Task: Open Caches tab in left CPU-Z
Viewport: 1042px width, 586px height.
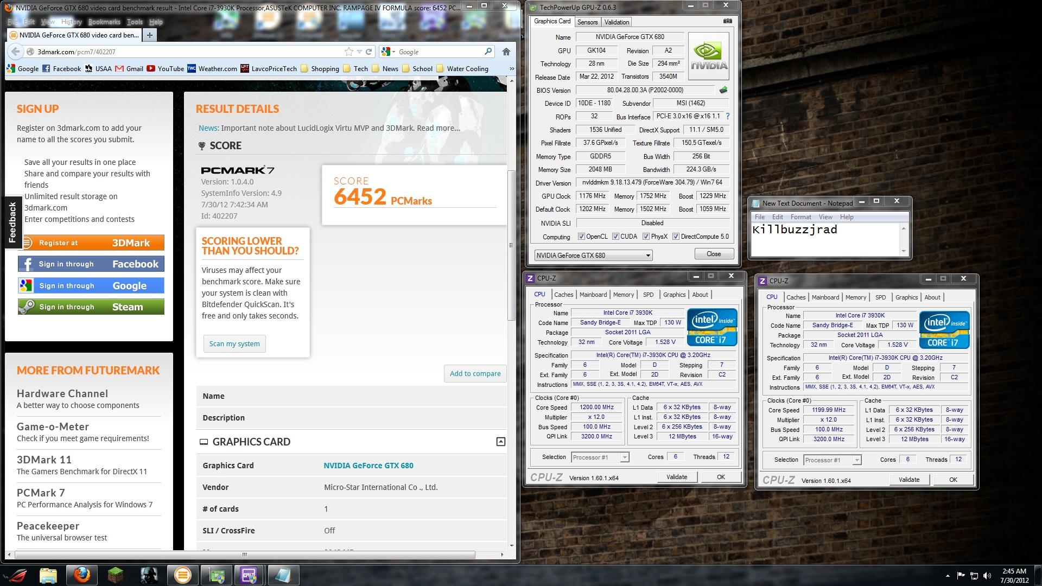Action: click(x=563, y=295)
